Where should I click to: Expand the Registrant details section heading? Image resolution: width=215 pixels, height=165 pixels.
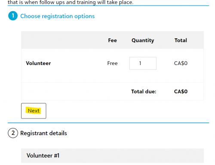tap(43, 133)
